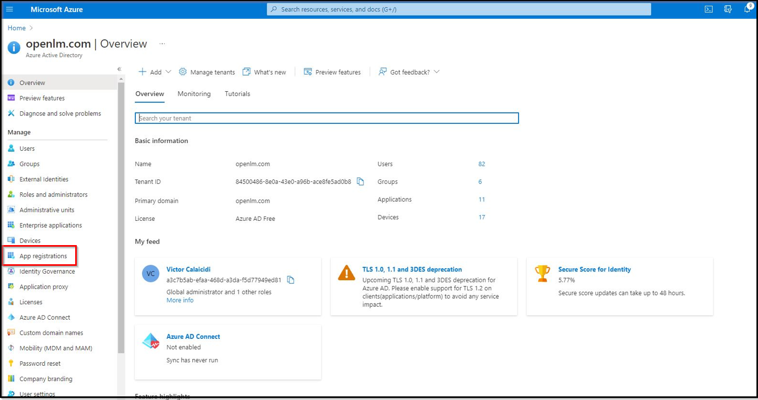758x400 pixels.
Task: Launch Cloud Shell from the top bar
Action: click(x=709, y=9)
